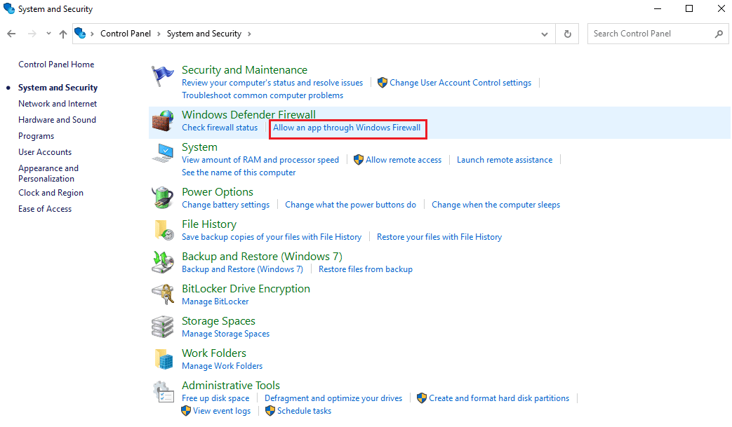
Task: Click the Work Folders icon
Action: point(164,359)
